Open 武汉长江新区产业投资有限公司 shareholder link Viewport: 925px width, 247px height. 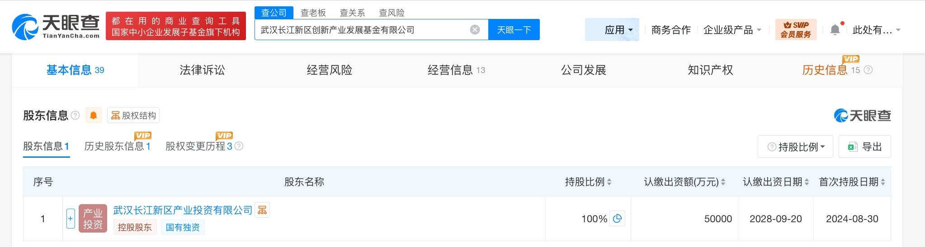point(183,210)
